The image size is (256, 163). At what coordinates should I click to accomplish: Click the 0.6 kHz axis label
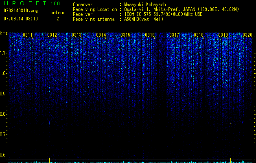tap(3, 155)
